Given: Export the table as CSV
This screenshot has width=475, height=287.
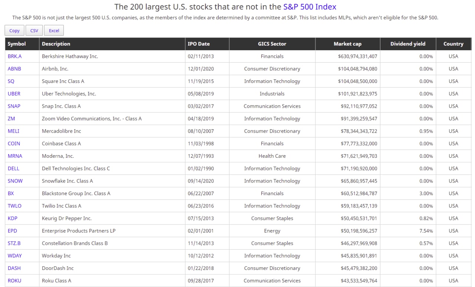Looking at the screenshot, I should click(x=34, y=31).
